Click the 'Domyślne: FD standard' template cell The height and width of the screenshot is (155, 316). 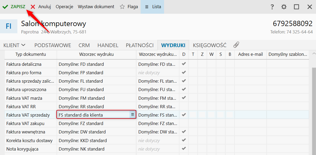click(97, 64)
